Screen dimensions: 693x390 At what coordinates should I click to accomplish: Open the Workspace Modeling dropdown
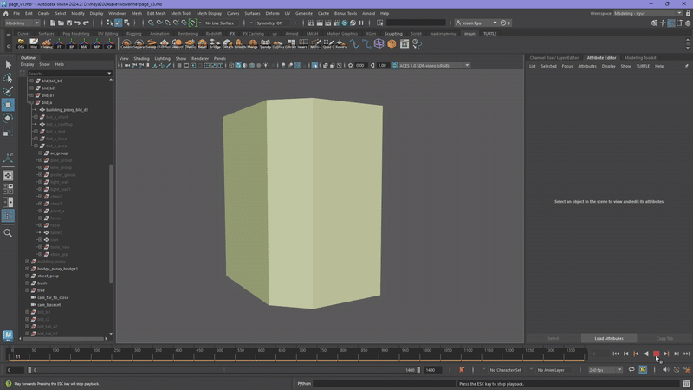[648, 13]
